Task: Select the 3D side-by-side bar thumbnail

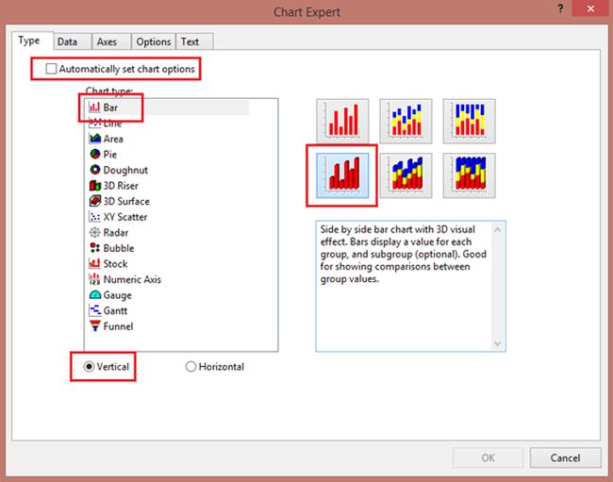Action: [342, 175]
